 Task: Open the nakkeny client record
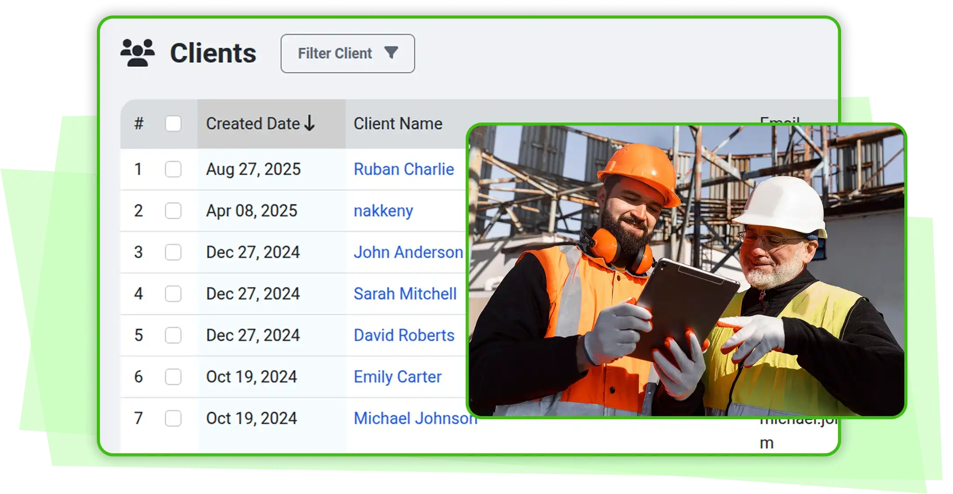pos(383,211)
